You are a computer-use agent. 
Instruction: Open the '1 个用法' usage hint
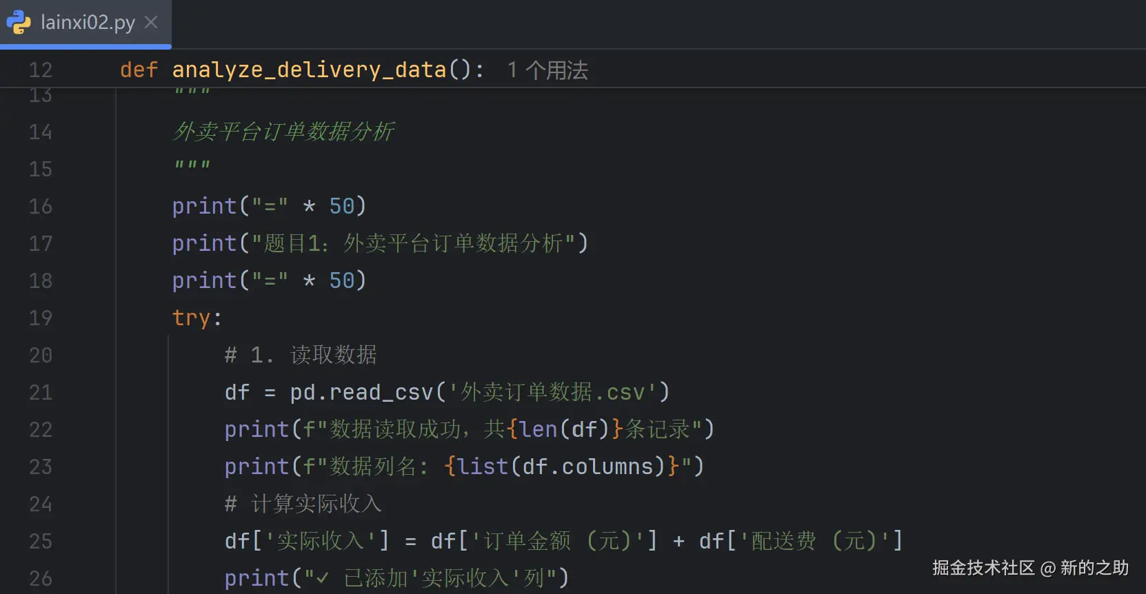point(547,69)
